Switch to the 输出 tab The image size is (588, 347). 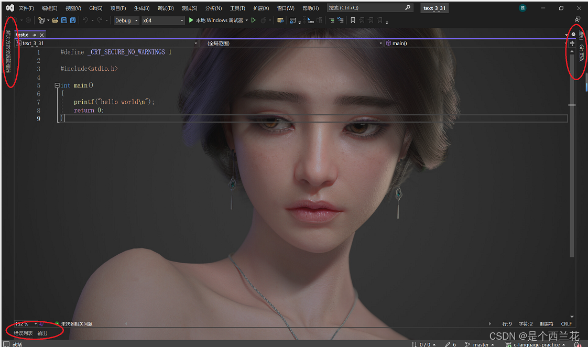click(x=42, y=333)
